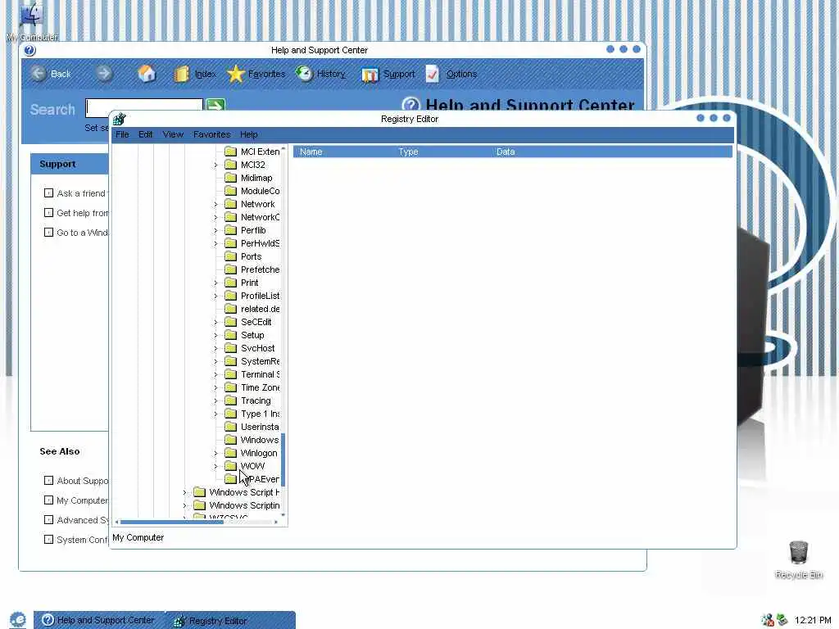Go Back in Help and Support Center
Viewport: 839px width, 629px height.
tap(50, 74)
